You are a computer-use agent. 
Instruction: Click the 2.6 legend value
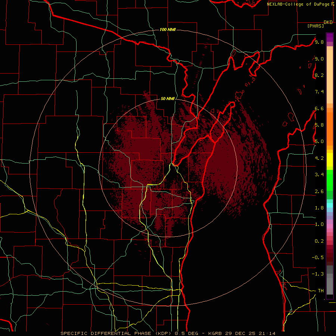point(319,192)
